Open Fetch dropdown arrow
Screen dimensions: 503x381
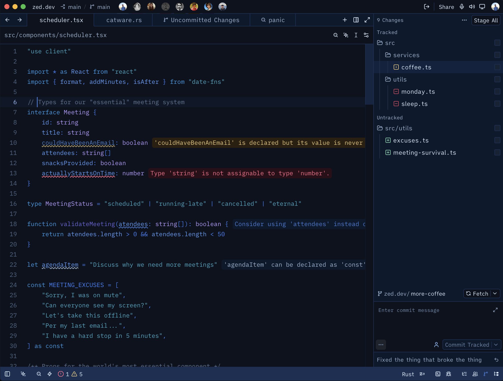tap(495, 294)
